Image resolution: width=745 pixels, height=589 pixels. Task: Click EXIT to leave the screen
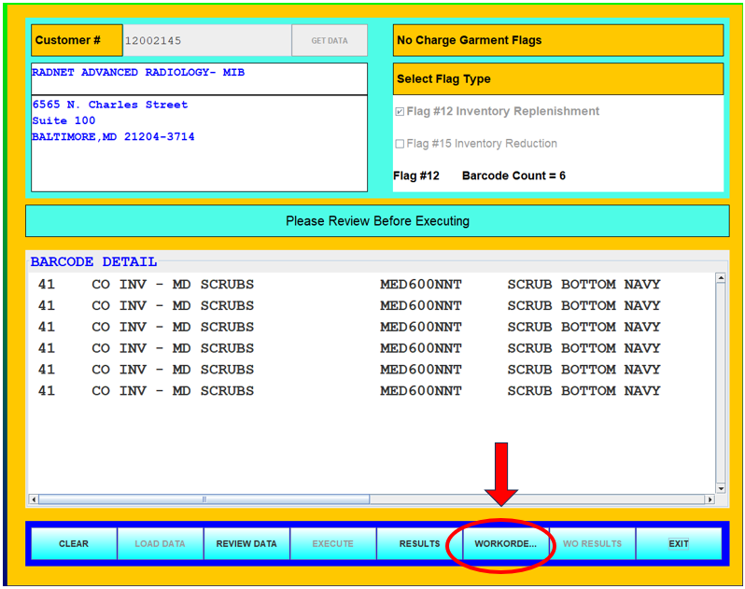click(679, 544)
